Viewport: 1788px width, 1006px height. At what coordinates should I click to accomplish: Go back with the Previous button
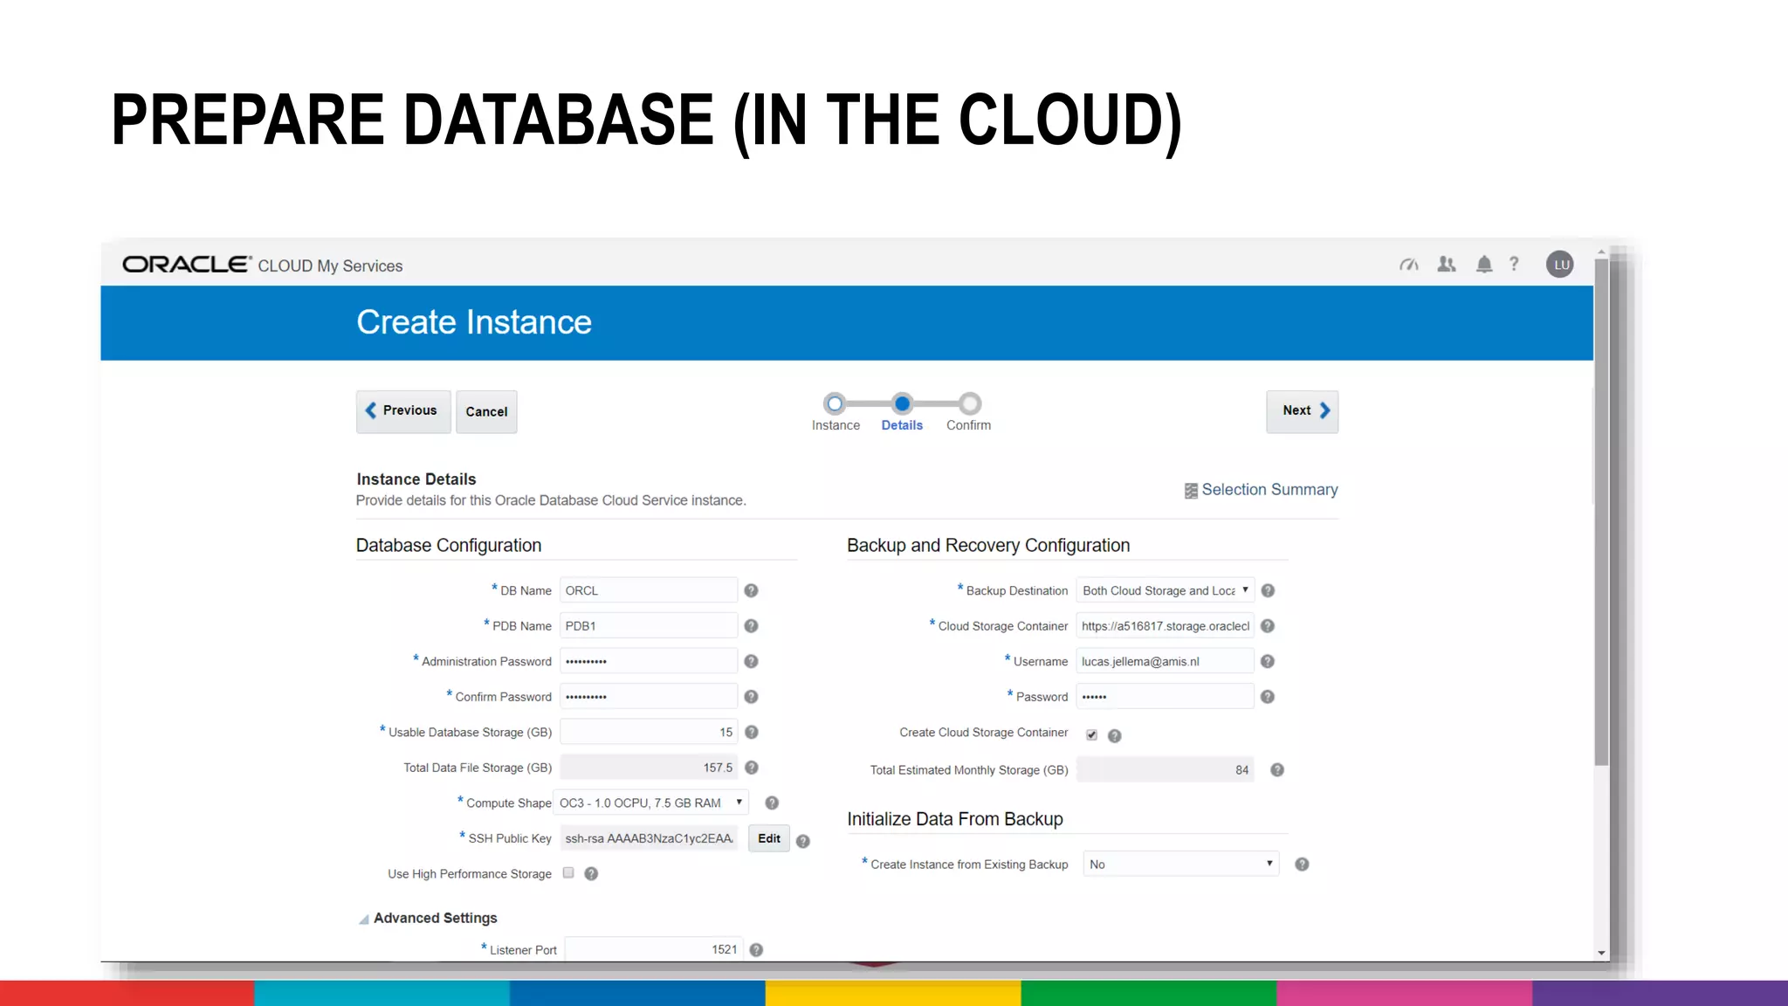(x=403, y=411)
